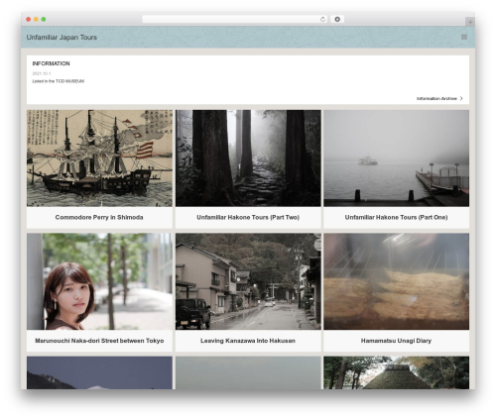Viewport: 496px width, 419px height.
Task: Open 'Unfamiliar Hakone Tours (Part Two)' title
Action: point(248,217)
